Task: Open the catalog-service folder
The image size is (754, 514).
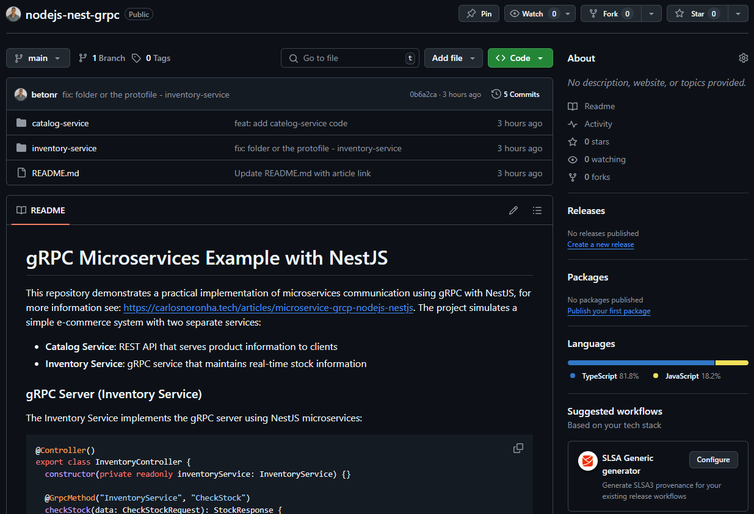Action: [x=60, y=123]
